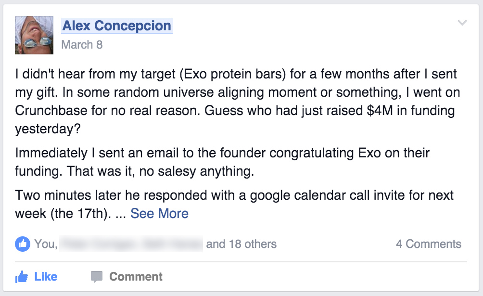Click the paragraph starting "Two minutes later"
Viewport: 483px width, 296px height.
tap(234, 205)
